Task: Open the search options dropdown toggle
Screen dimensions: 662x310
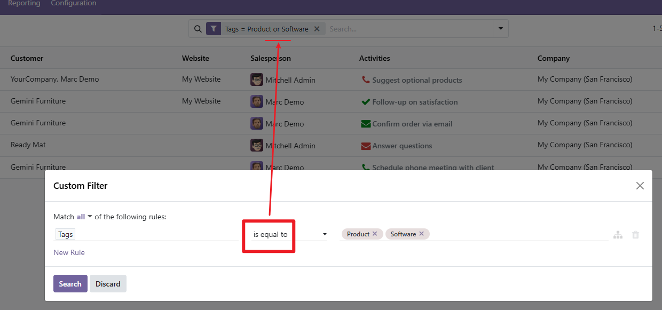Action: [500, 29]
